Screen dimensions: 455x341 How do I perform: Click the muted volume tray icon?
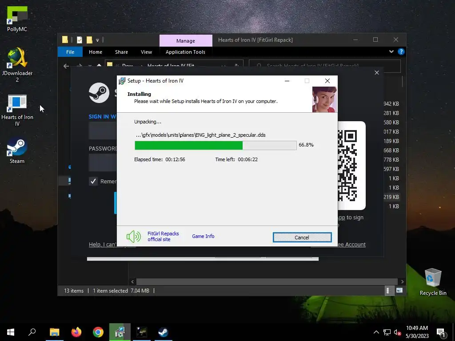pos(397,332)
